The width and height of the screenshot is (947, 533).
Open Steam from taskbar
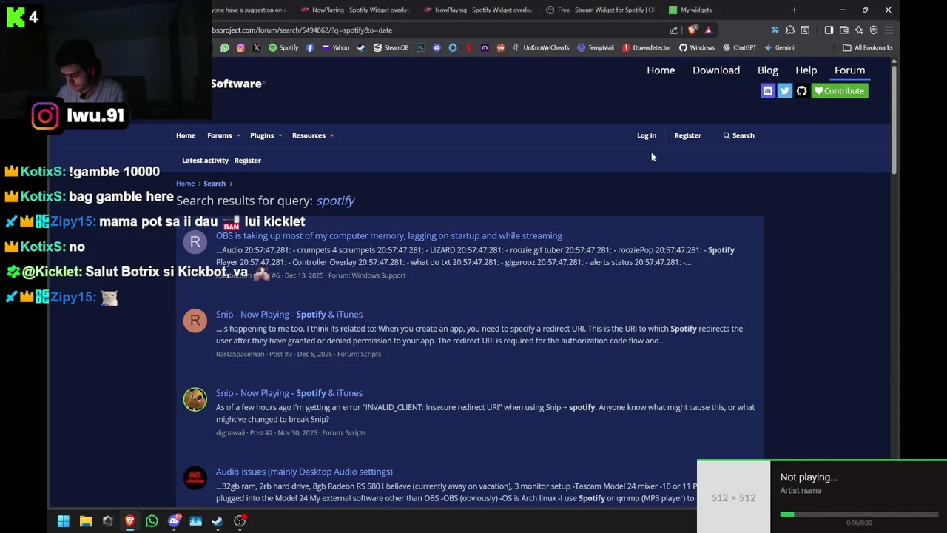[x=218, y=521]
